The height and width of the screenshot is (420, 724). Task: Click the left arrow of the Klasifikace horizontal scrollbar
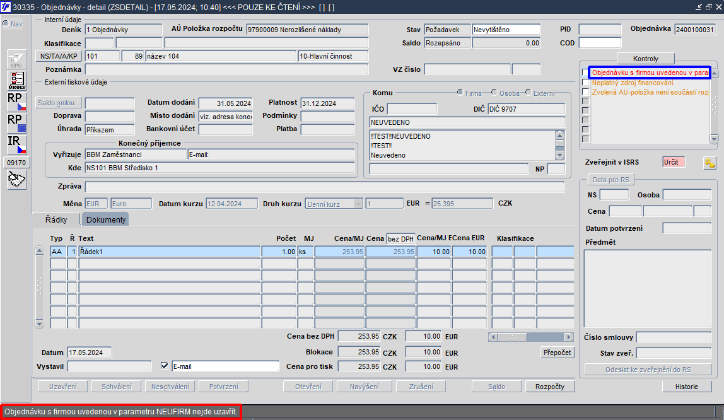coord(493,337)
